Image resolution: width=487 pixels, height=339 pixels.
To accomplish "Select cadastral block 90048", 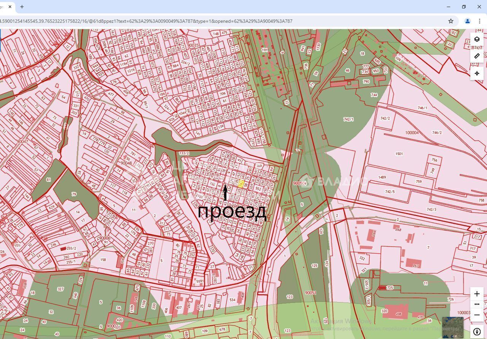I will (126, 163).
